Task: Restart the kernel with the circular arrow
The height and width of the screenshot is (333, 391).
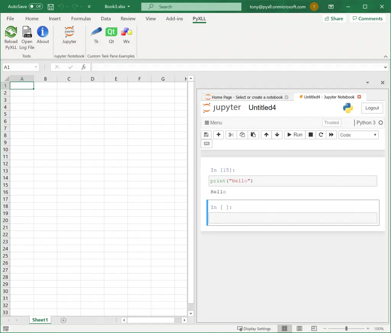Action: click(321, 134)
